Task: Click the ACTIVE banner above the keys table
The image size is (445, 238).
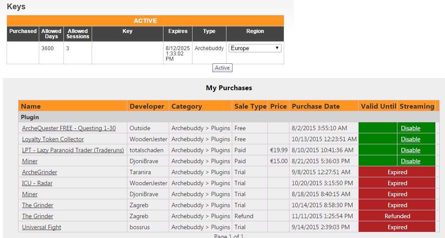Action: click(145, 21)
